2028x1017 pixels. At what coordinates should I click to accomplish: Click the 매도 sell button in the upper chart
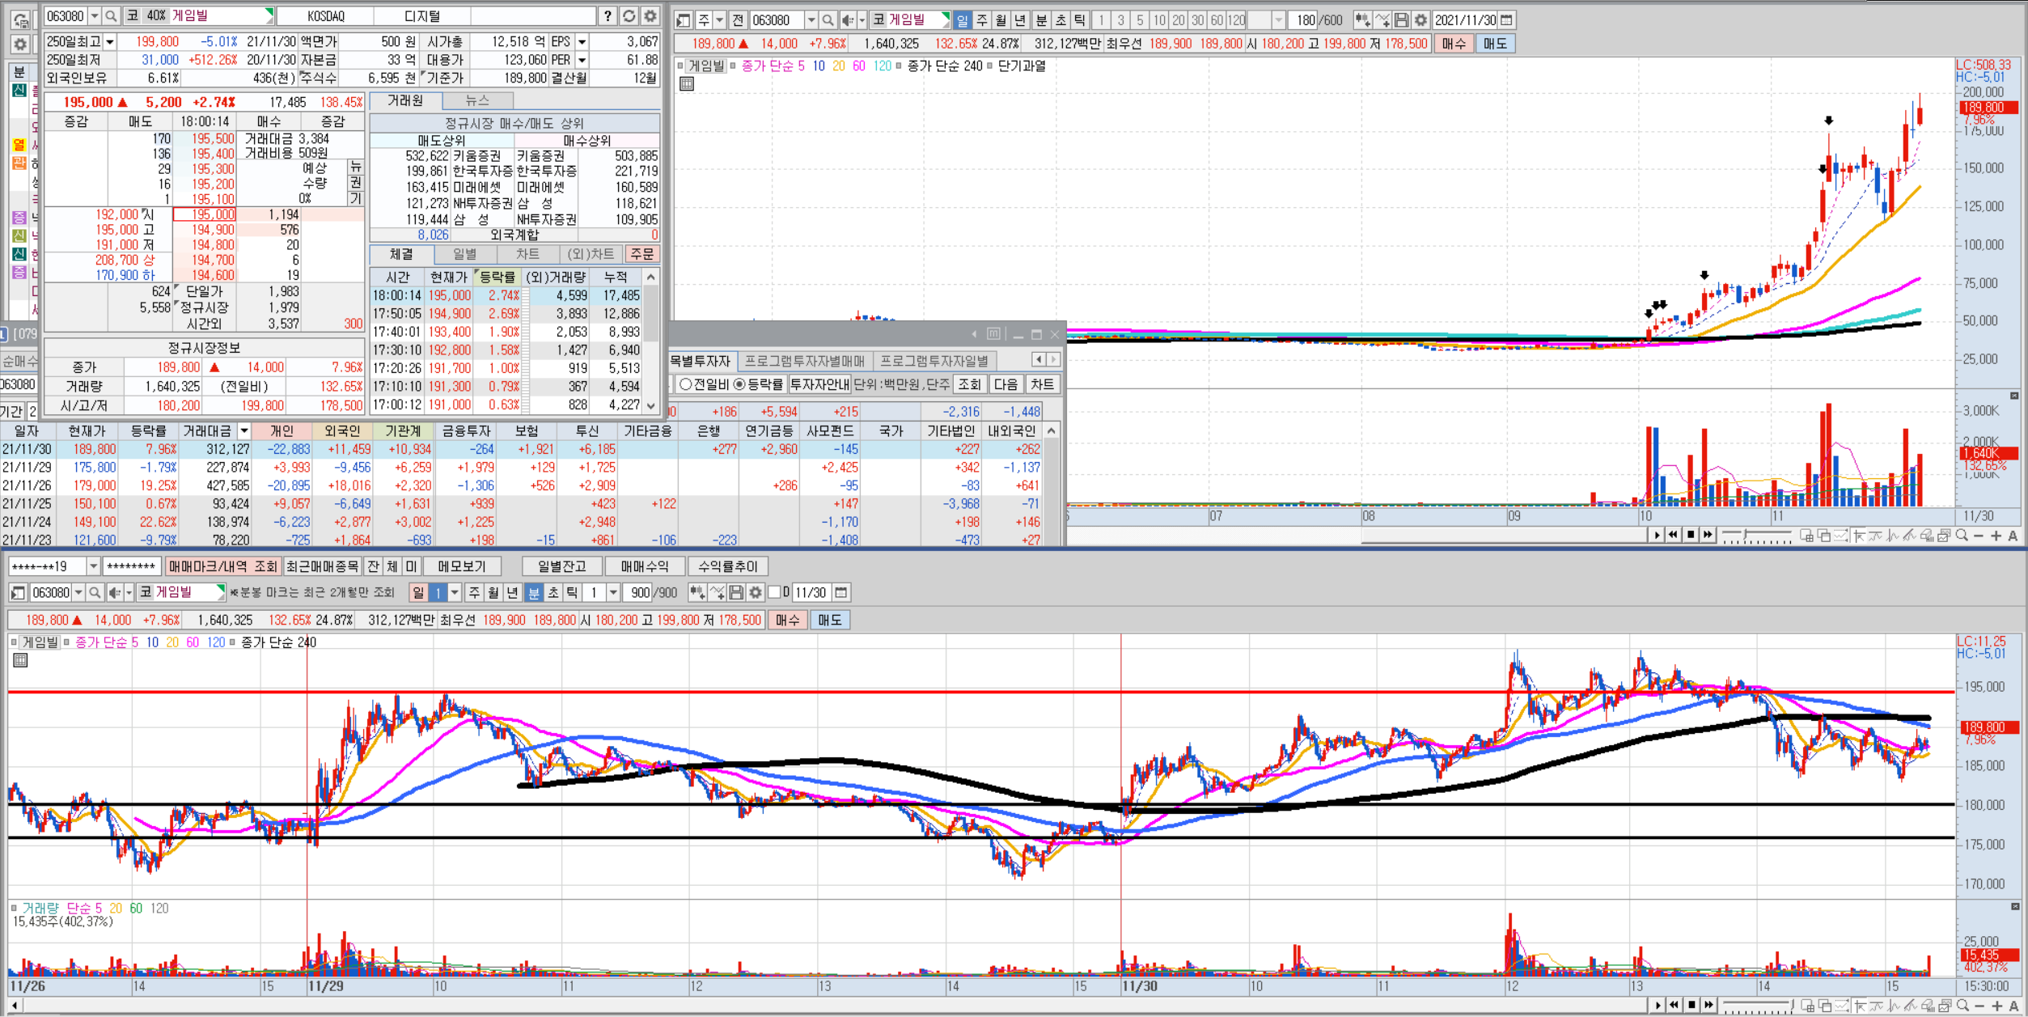click(x=1495, y=44)
